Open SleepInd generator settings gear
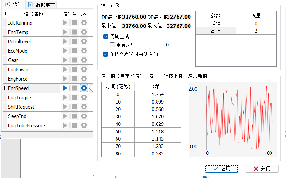Image resolution: width=286 pixels, height=178 pixels. pos(84,116)
